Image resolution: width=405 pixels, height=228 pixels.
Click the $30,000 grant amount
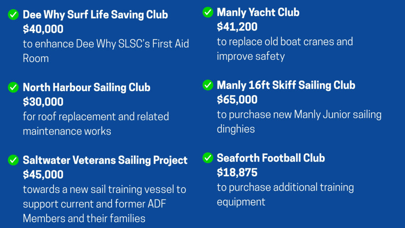tap(43, 102)
